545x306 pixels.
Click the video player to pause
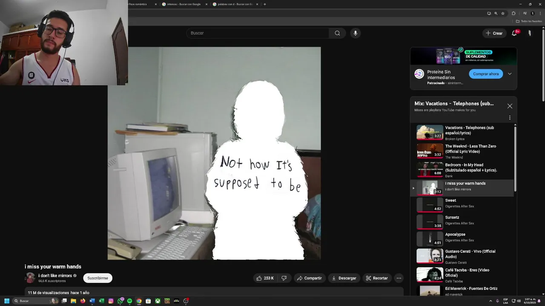tap(214, 153)
